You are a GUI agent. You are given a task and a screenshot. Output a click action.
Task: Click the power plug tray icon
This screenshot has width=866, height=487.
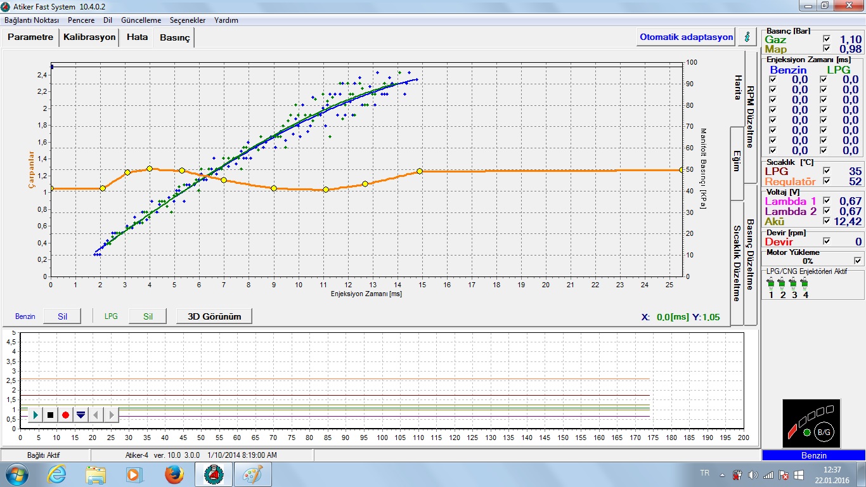[x=737, y=475]
